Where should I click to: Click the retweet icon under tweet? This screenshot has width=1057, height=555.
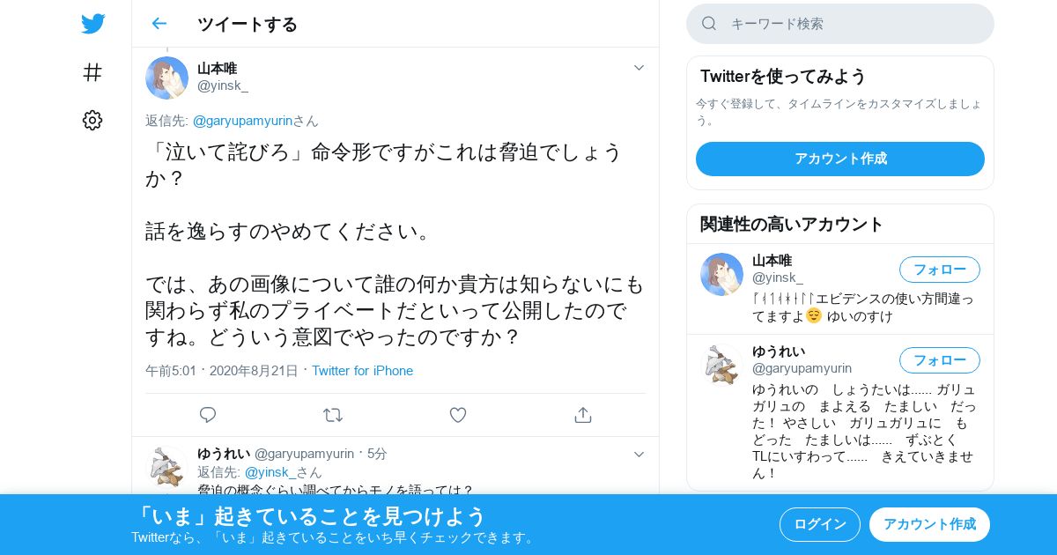click(x=333, y=415)
